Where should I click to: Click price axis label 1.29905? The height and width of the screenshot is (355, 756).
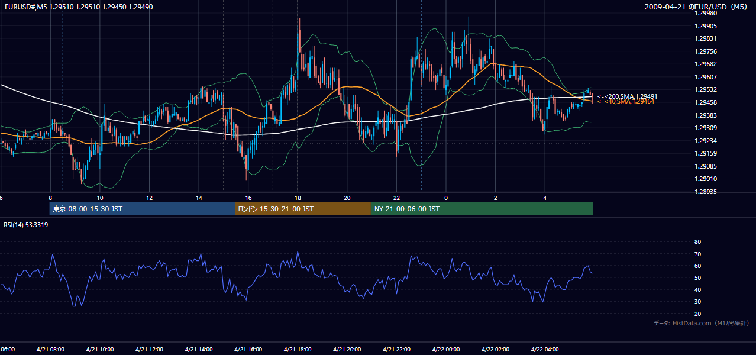706,26
